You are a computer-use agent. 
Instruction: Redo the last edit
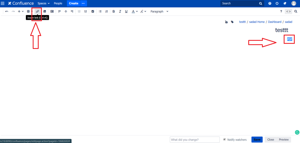pos(13,11)
